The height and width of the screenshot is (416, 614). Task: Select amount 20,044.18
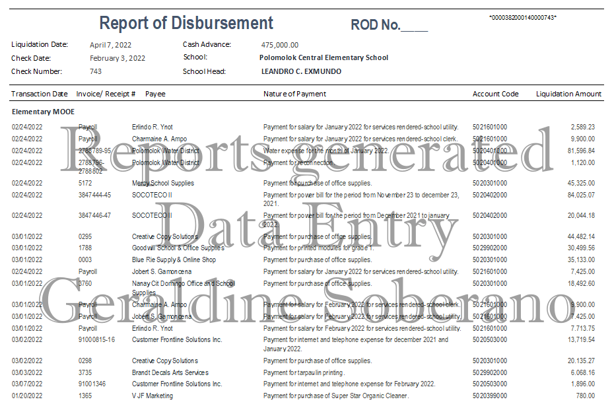point(581,215)
